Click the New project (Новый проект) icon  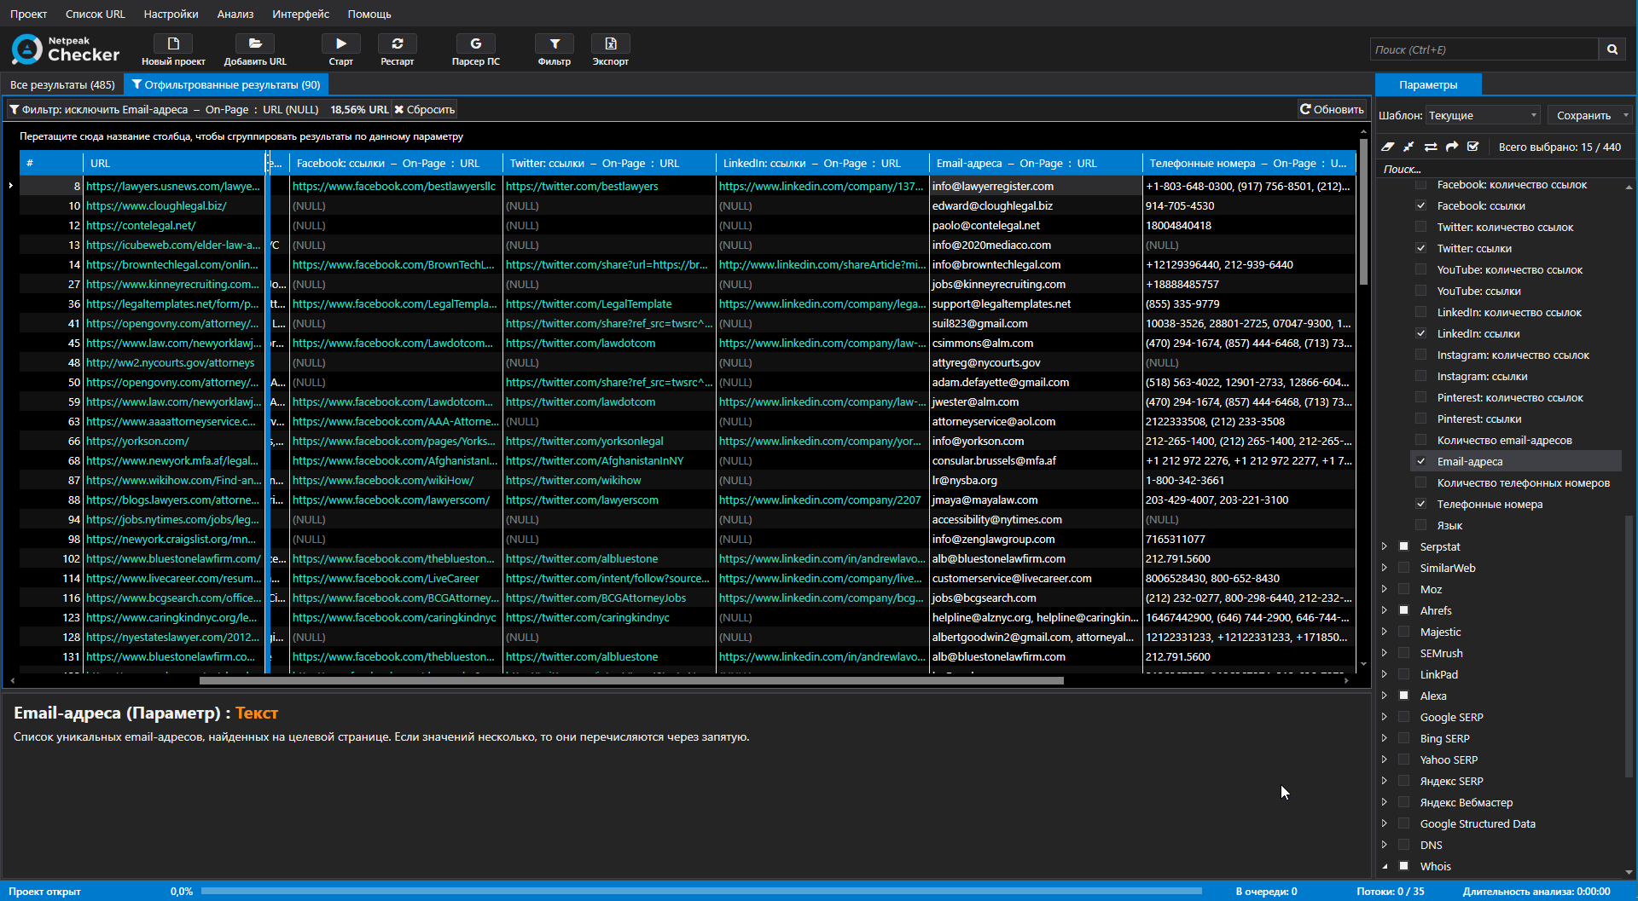click(173, 43)
